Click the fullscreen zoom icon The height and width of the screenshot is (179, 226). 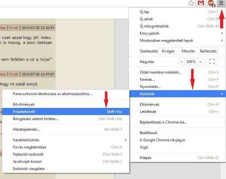pyautogui.click(x=212, y=62)
